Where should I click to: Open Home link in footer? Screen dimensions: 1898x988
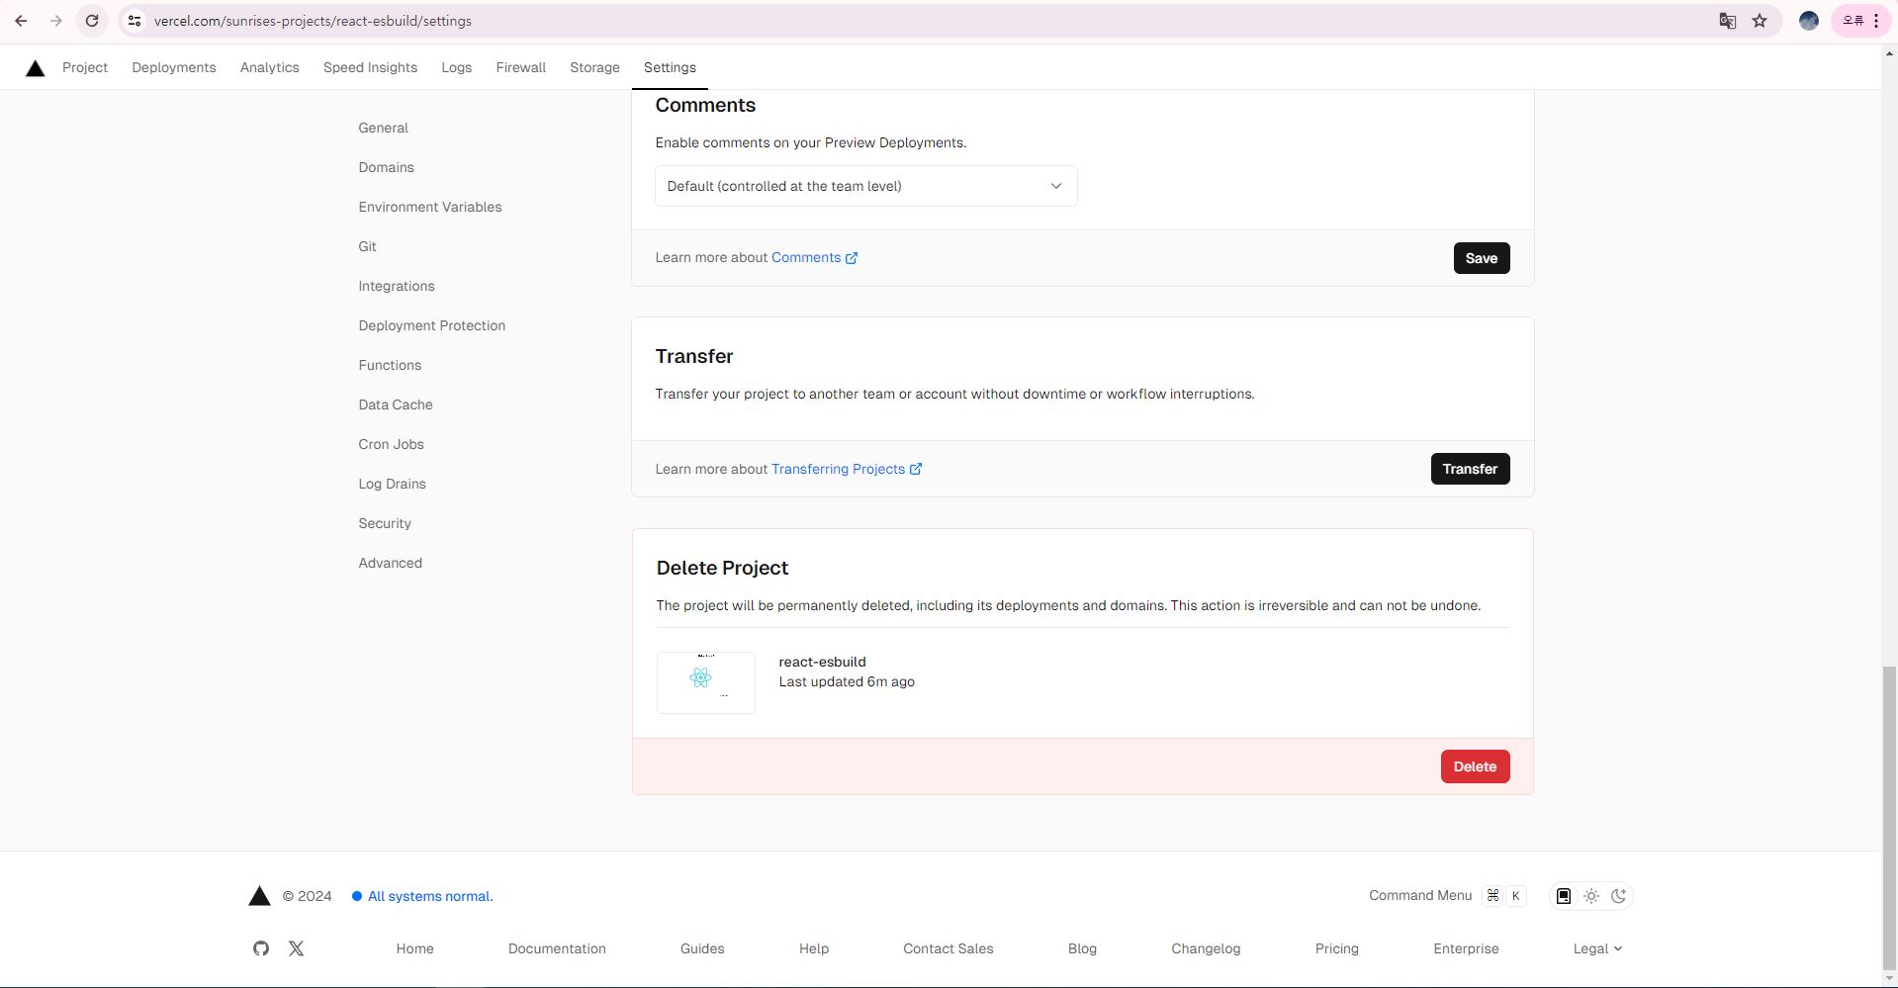[x=414, y=948]
